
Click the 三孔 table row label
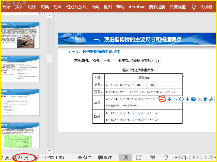[98, 102]
